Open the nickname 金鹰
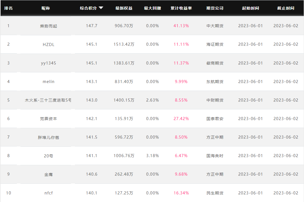The height and width of the screenshot is (202, 304). pyautogui.click(x=49, y=174)
